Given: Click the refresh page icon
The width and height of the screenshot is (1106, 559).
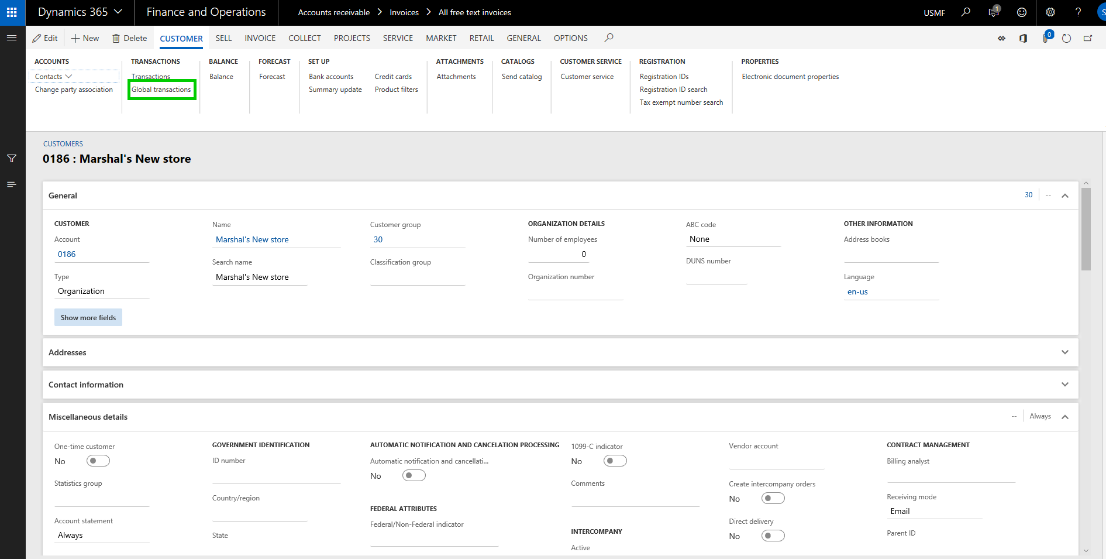Looking at the screenshot, I should [x=1066, y=39].
